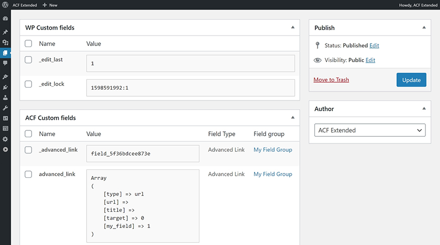440x245 pixels.
Task: Open the Media library sidebar icon
Action: 6,43
